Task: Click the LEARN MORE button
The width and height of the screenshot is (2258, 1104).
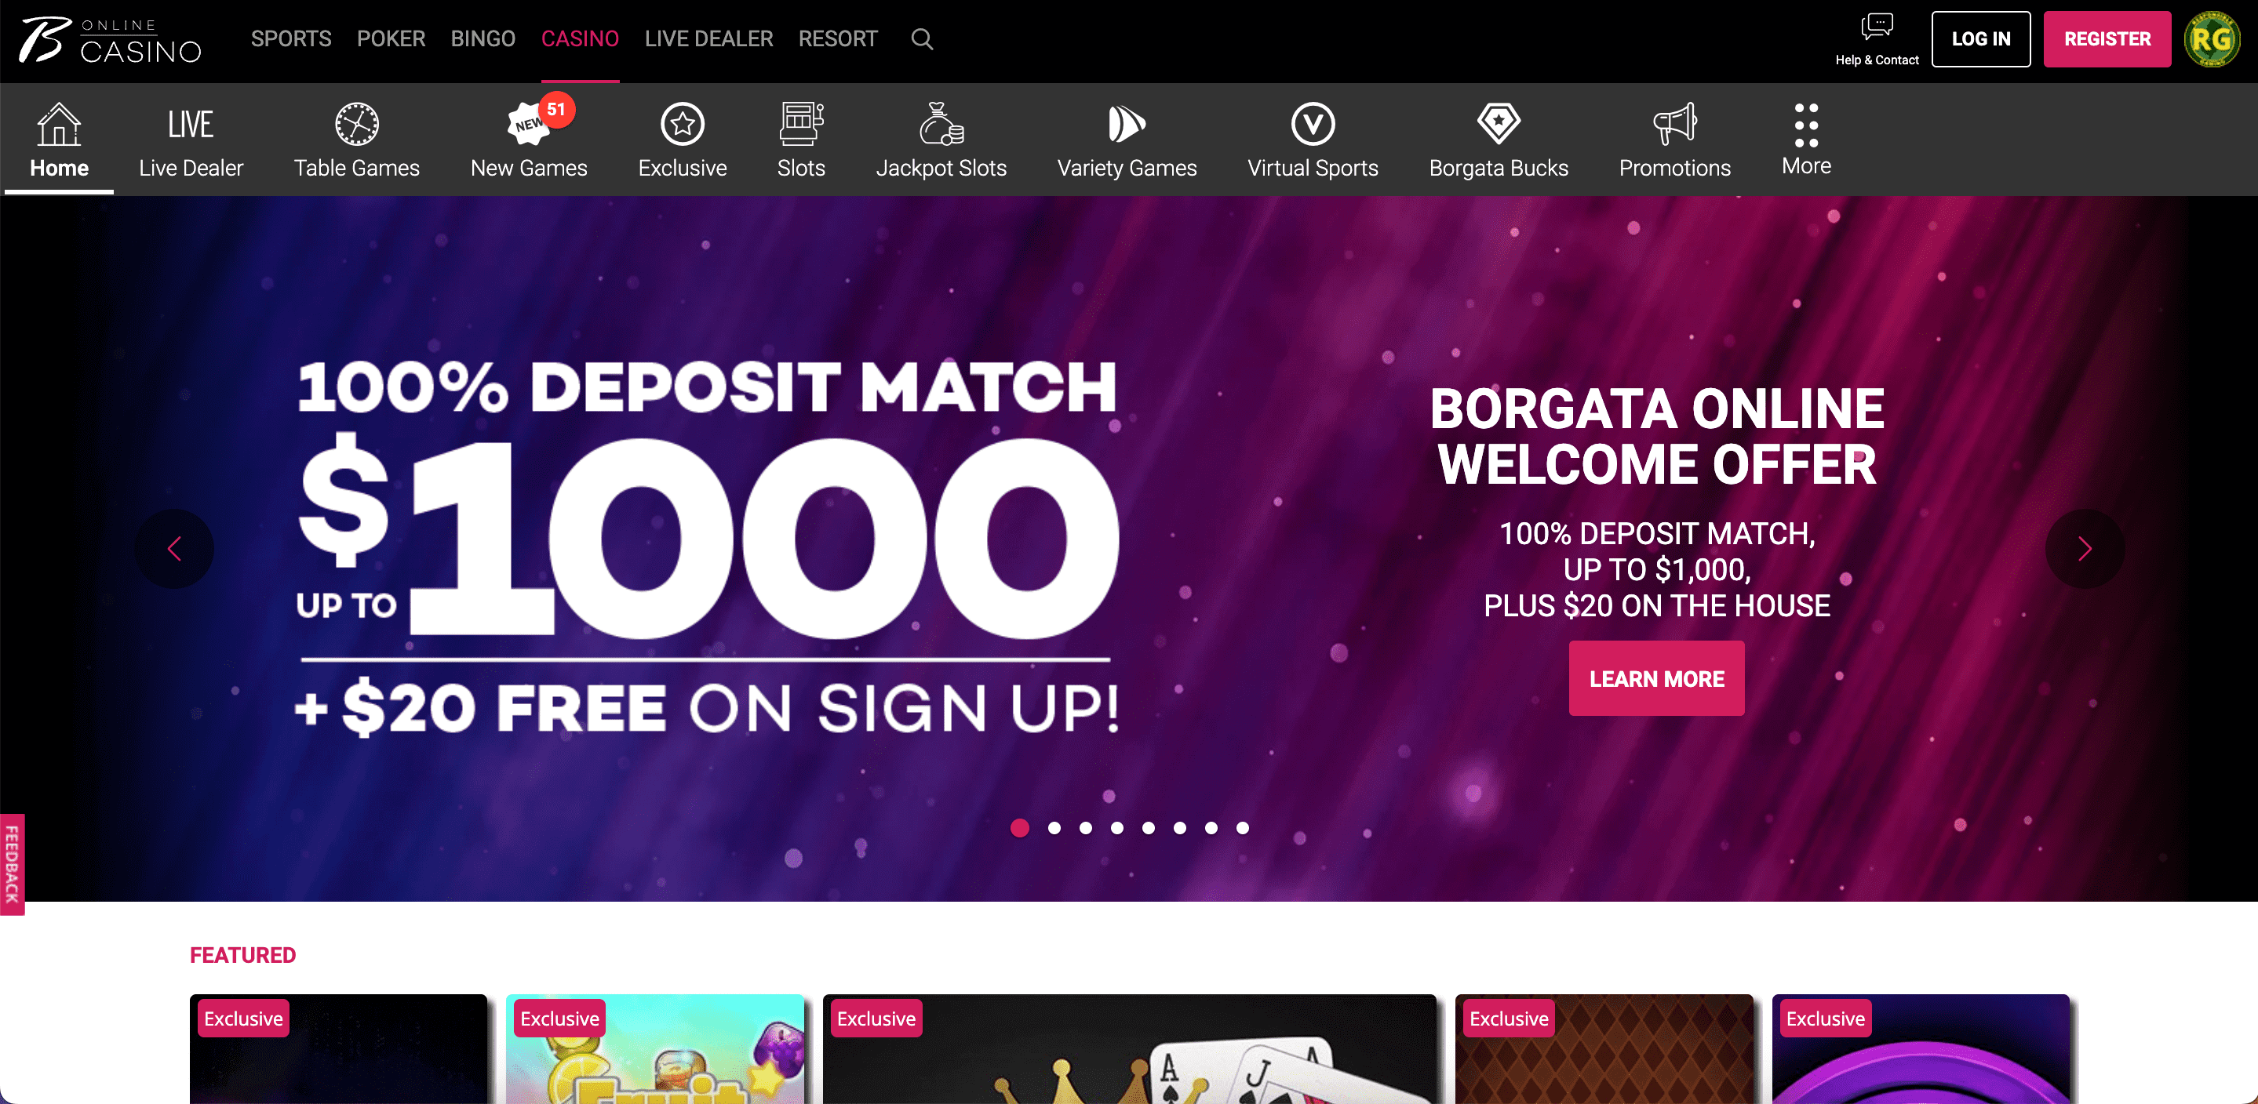Action: (x=1657, y=678)
